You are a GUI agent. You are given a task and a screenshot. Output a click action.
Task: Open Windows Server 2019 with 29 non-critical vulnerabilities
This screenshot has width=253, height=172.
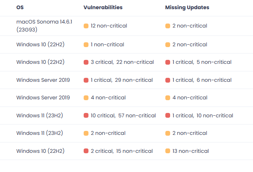click(43, 80)
